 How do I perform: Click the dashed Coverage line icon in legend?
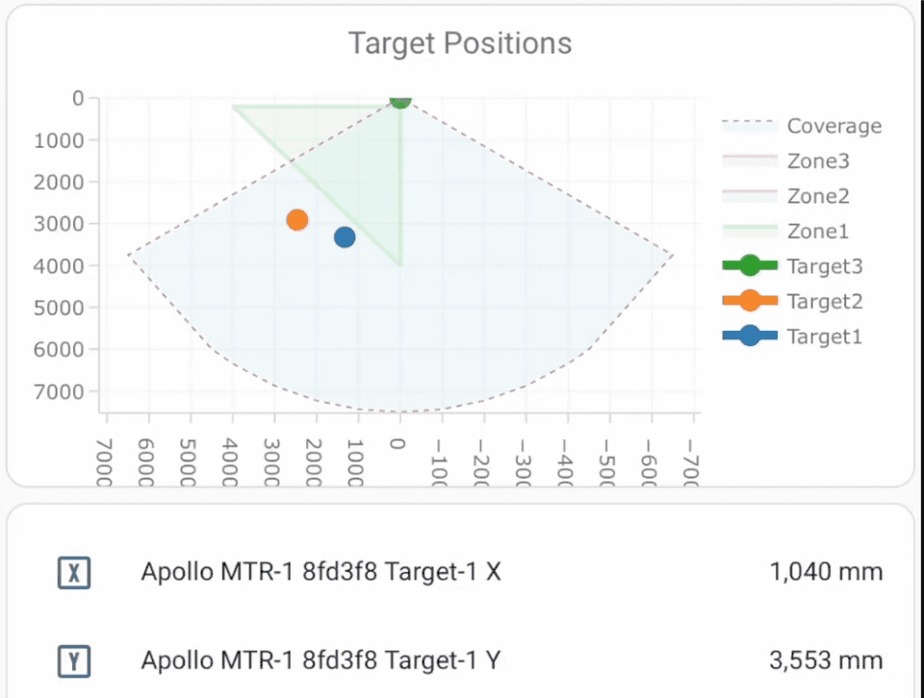(750, 125)
